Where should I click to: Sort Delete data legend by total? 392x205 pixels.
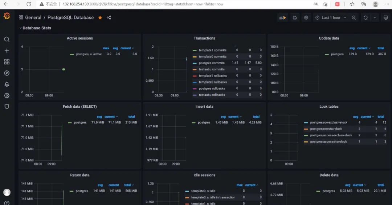tap(381, 185)
